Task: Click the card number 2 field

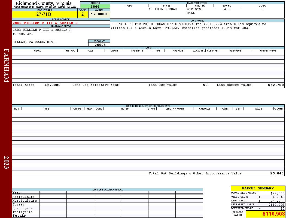Action: coord(83,14)
